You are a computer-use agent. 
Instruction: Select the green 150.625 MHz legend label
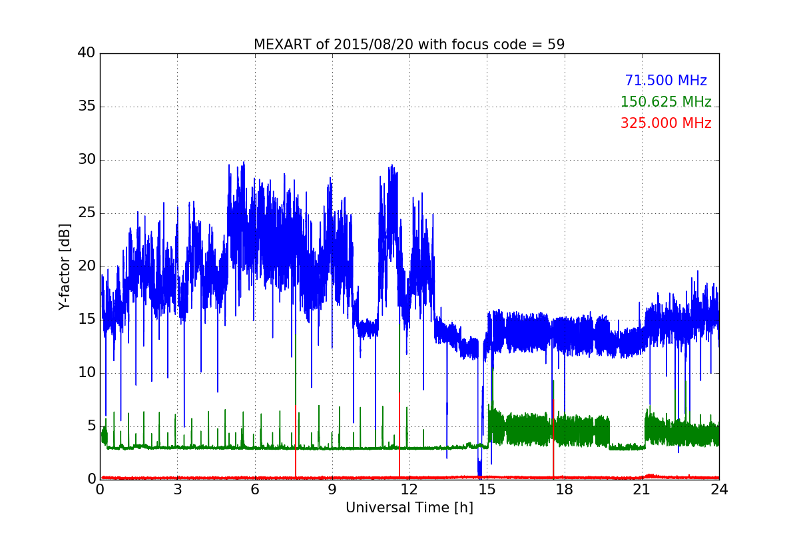click(666, 102)
